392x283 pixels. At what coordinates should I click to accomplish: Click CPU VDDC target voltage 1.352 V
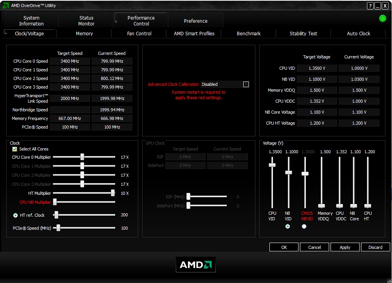(x=317, y=102)
